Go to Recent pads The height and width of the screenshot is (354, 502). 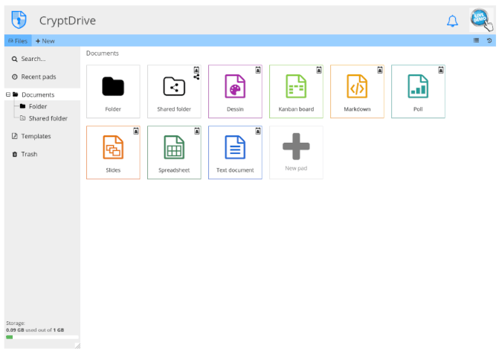pyautogui.click(x=38, y=77)
